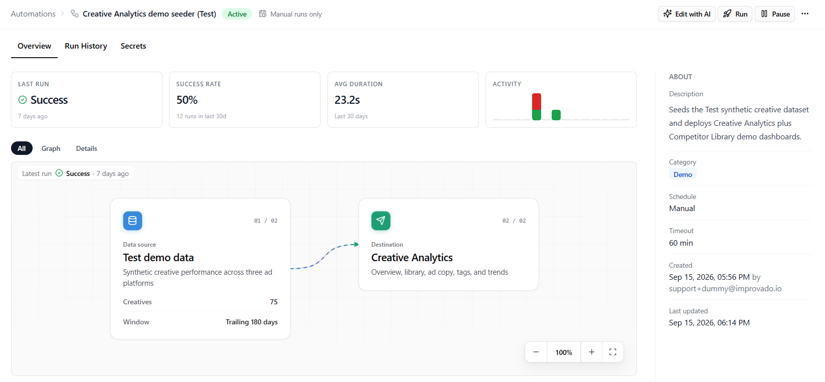Zoom out the graph with minus button
Viewport: 825px width, 382px height.
tap(536, 352)
